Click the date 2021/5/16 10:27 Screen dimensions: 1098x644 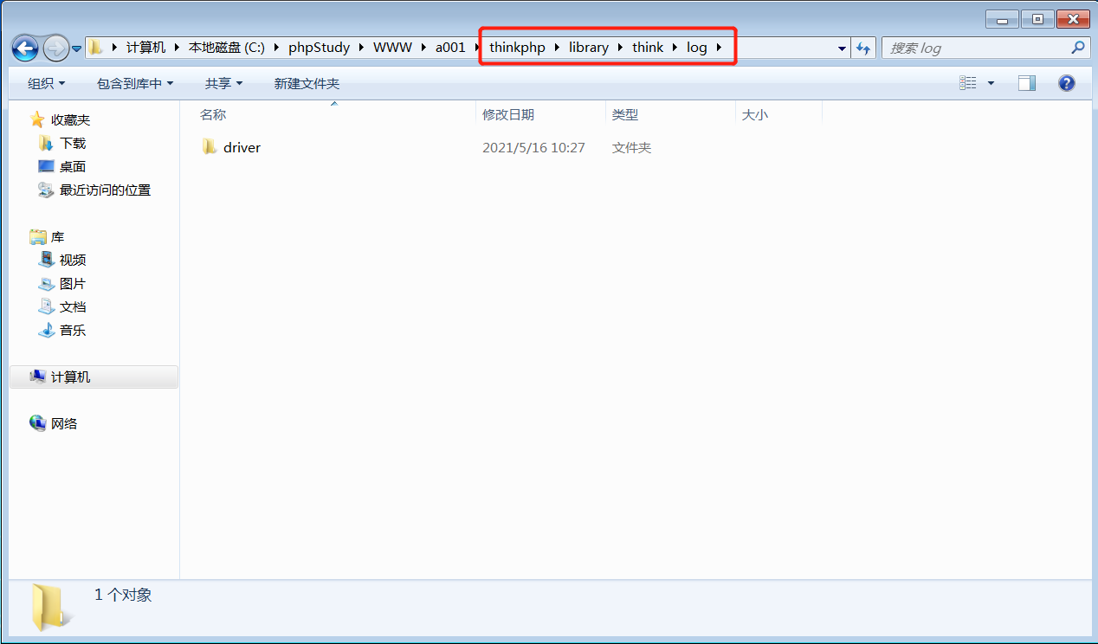(x=533, y=148)
